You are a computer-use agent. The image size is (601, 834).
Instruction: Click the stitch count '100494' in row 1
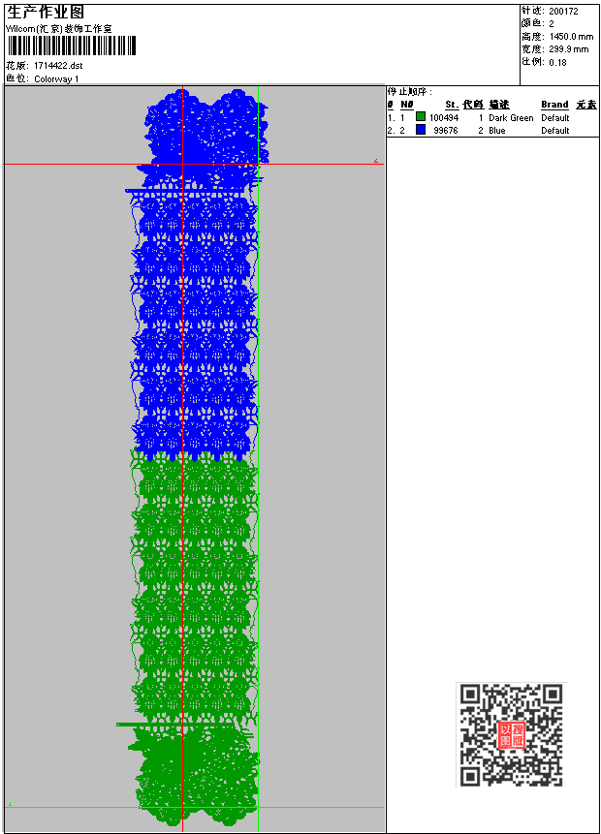(x=444, y=117)
